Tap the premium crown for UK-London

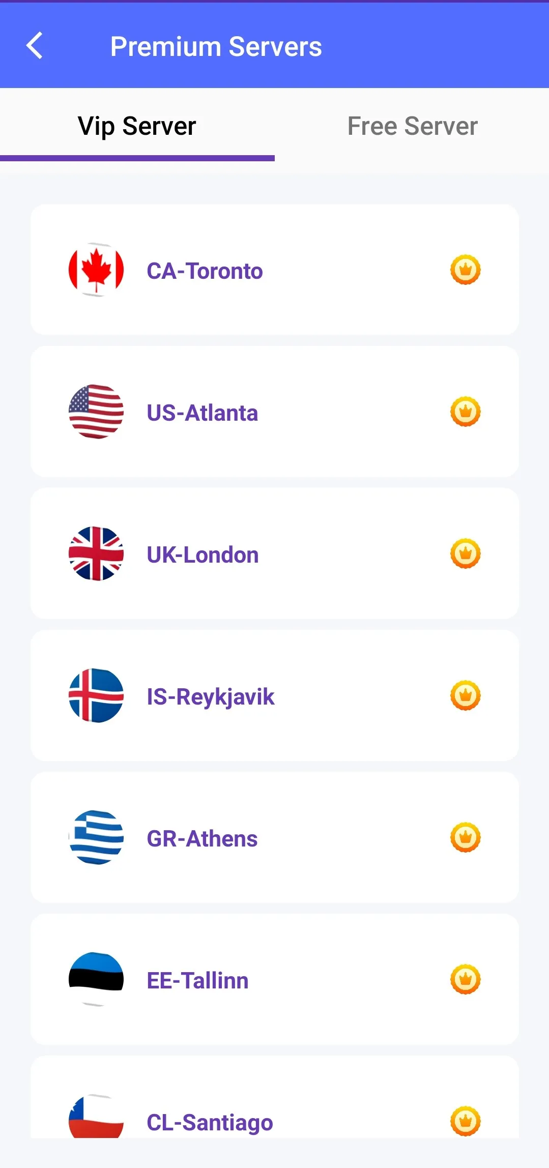click(465, 553)
